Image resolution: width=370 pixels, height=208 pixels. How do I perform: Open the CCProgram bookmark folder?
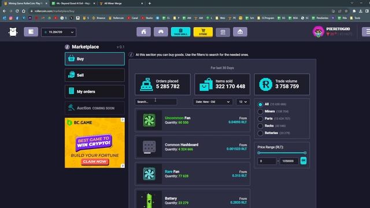pyautogui.click(x=266, y=18)
